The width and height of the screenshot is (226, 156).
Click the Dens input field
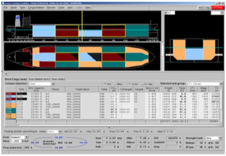point(15,141)
